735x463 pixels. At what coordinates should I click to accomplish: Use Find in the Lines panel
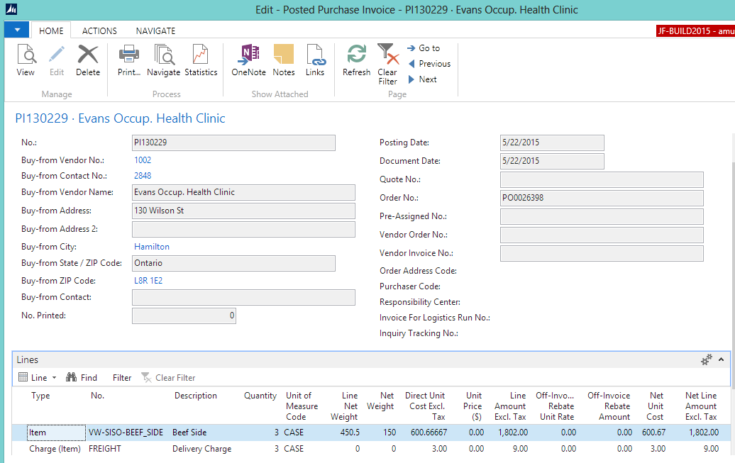82,377
